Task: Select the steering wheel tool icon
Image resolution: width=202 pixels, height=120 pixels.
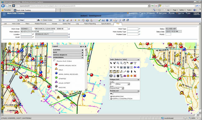Action: click(x=111, y=76)
